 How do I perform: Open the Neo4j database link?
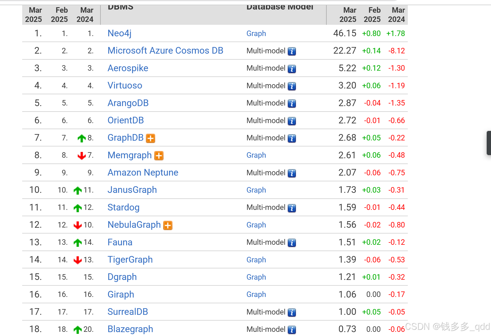point(119,33)
